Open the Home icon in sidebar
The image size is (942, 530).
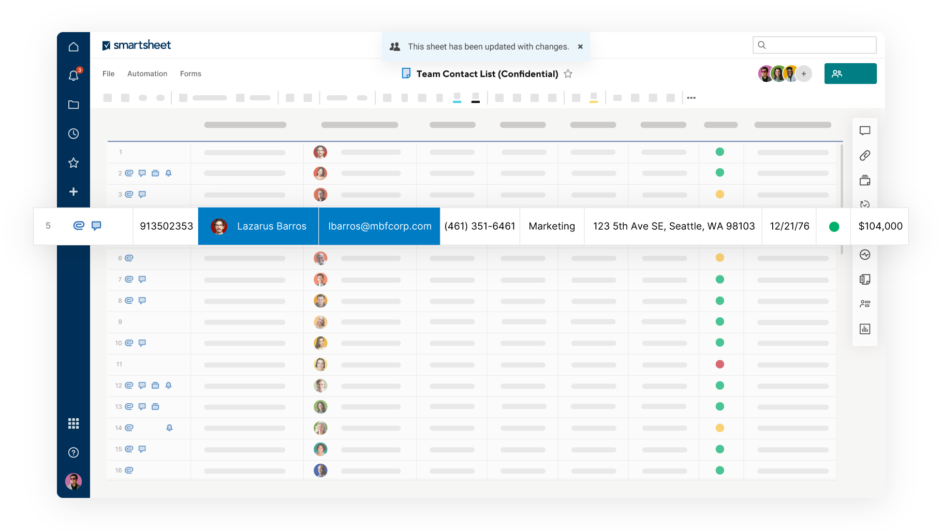[x=73, y=47]
